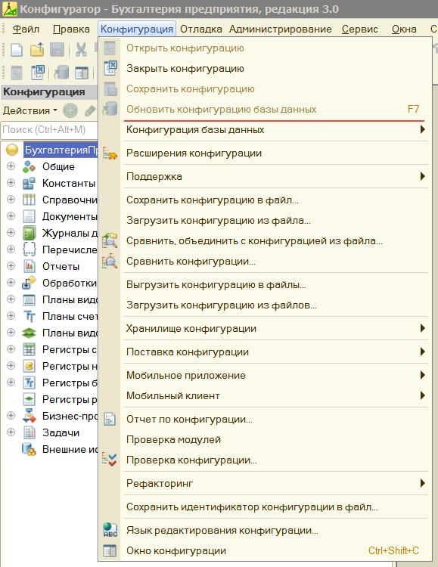This screenshot has width=438, height=567.
Task: Open the Действия dropdown
Action: 30,110
